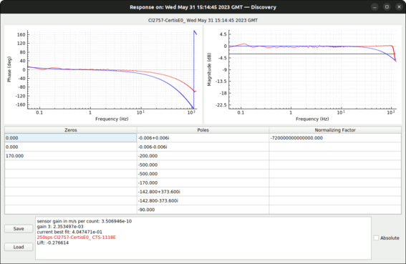Select the zero value 170.000 cell
The height and width of the screenshot is (264, 406).
[71, 156]
